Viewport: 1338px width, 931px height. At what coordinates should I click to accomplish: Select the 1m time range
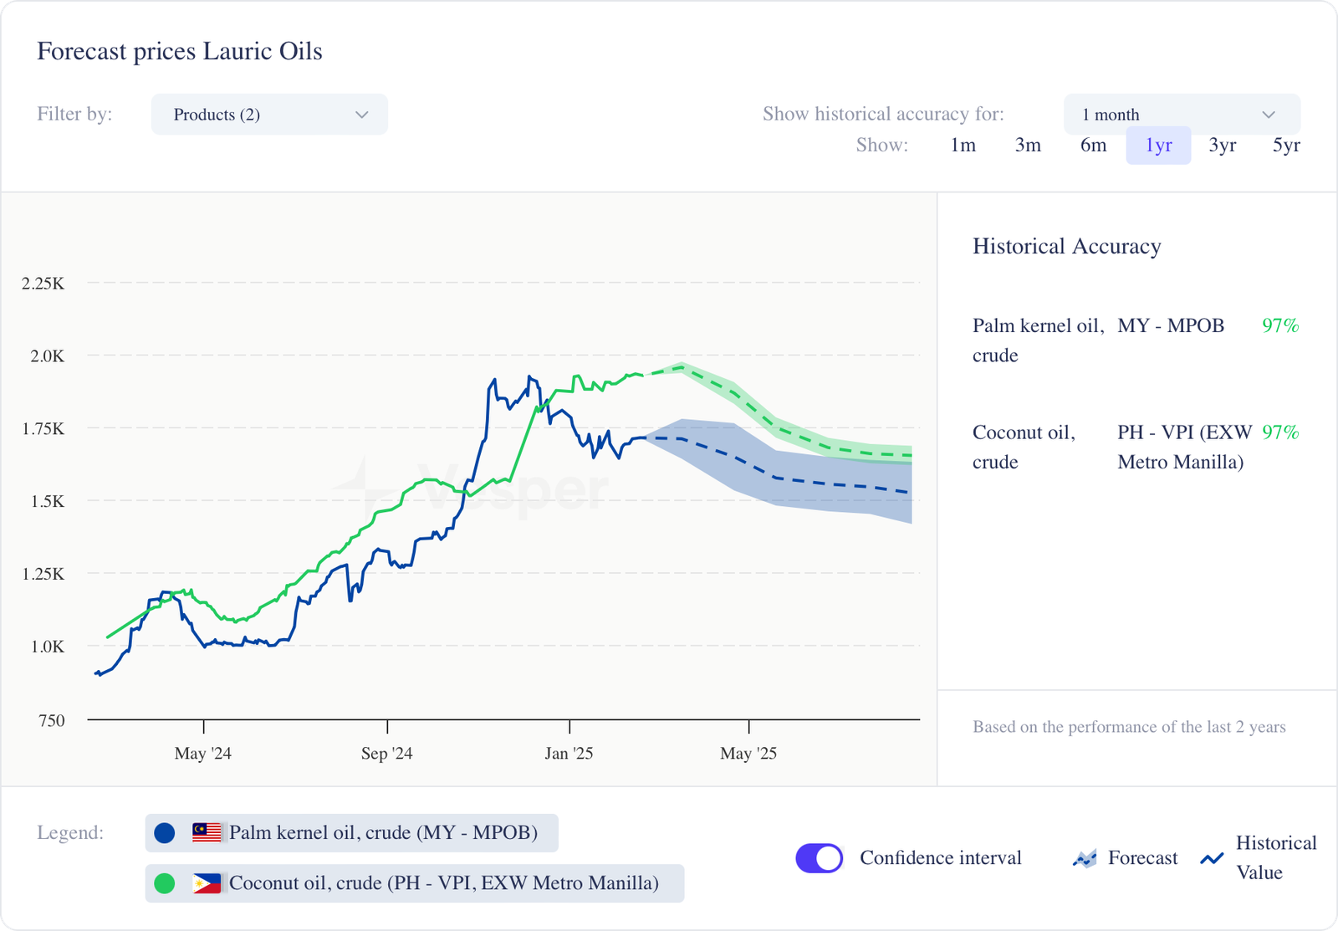pos(963,146)
